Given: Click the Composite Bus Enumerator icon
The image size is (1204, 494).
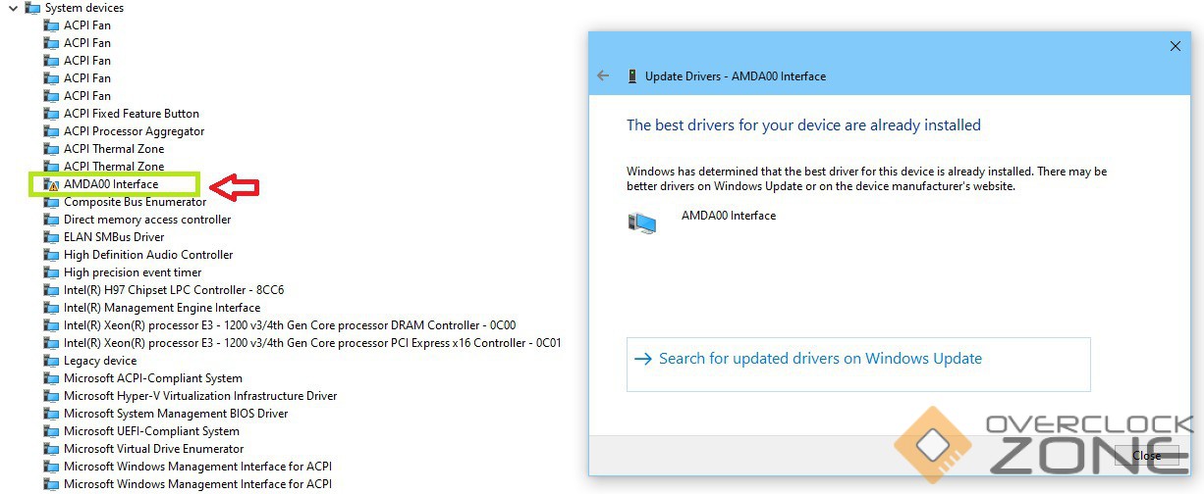Looking at the screenshot, I should pos(51,202).
